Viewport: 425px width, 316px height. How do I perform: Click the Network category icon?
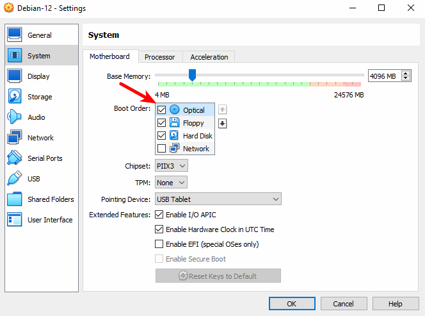tap(15, 138)
